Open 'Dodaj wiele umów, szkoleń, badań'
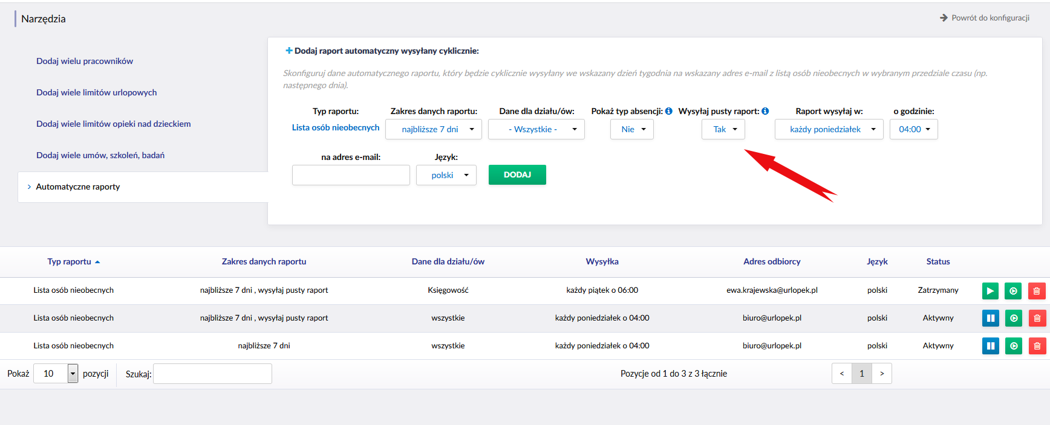The image size is (1050, 425). [x=100, y=155]
